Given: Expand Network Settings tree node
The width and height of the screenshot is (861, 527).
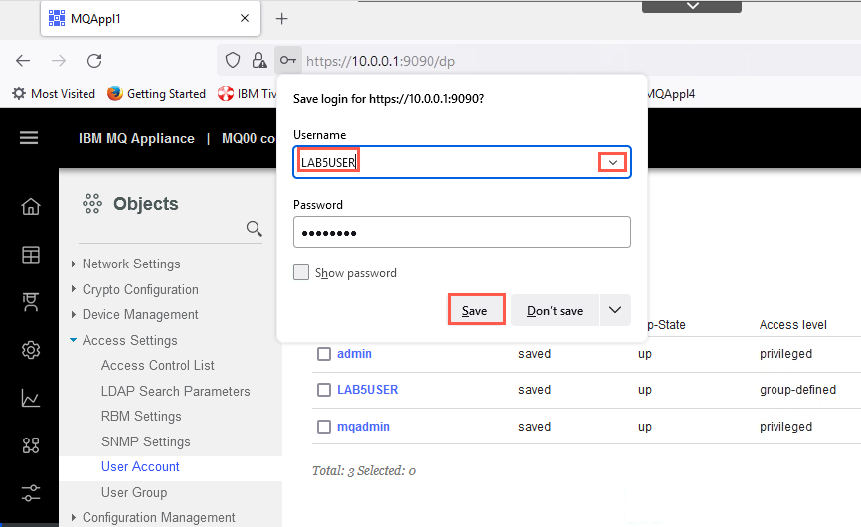Looking at the screenshot, I should click(x=73, y=264).
